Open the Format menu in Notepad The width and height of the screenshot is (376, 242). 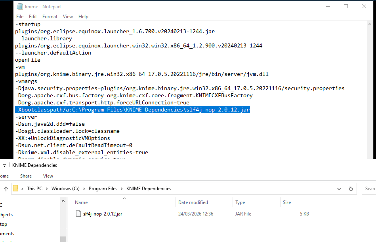[x=50, y=17]
